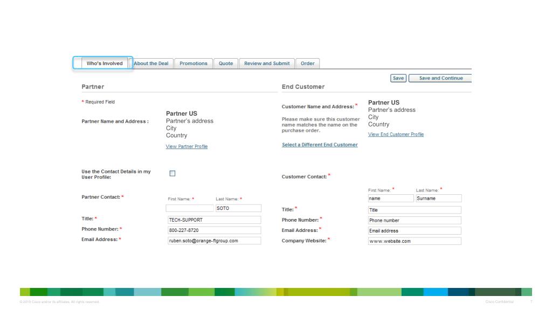Check Use Contact Details in my User Profile
This screenshot has height=310, width=552.
(172, 173)
